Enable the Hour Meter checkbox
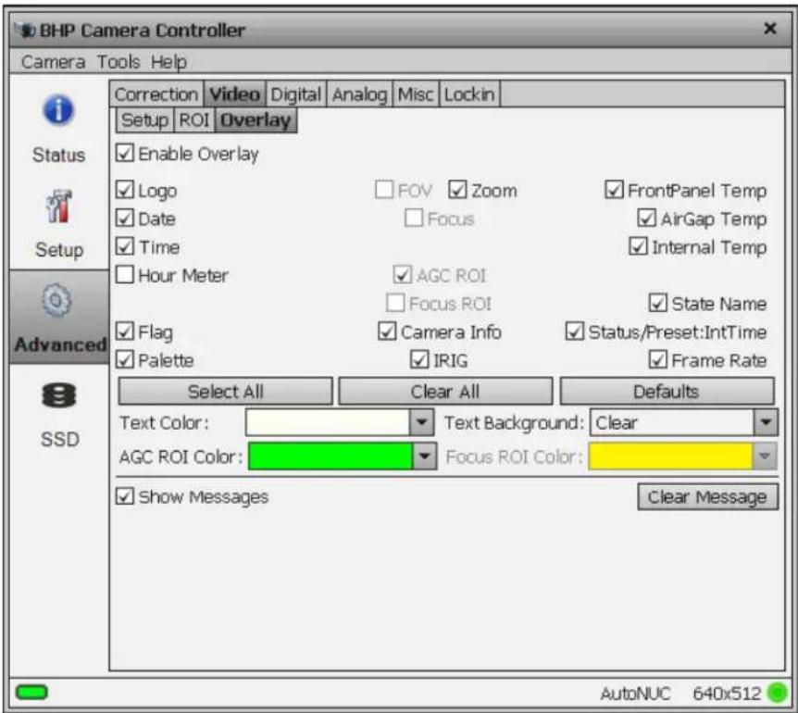The height and width of the screenshot is (713, 798). (125, 274)
